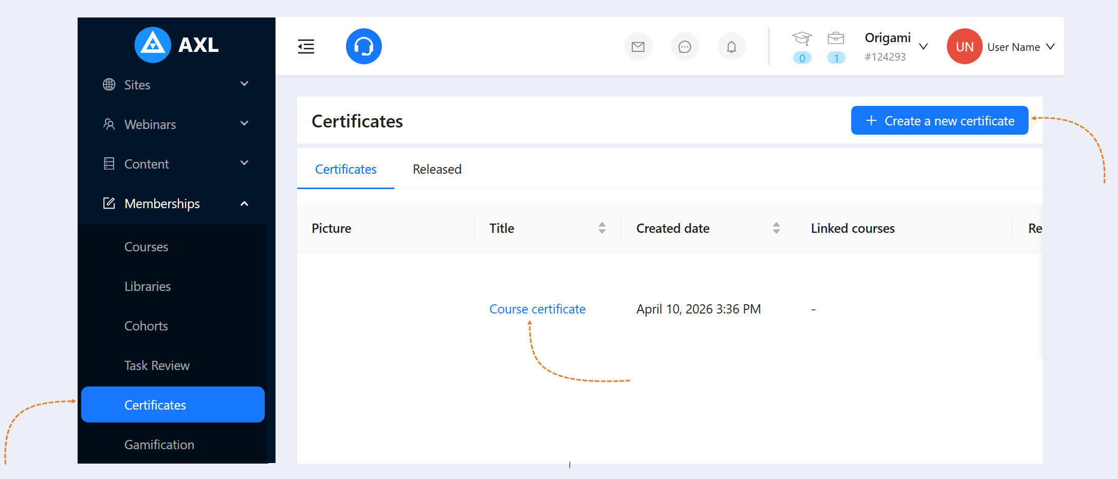
Task: Click the Certificates page heading
Action: (x=357, y=121)
